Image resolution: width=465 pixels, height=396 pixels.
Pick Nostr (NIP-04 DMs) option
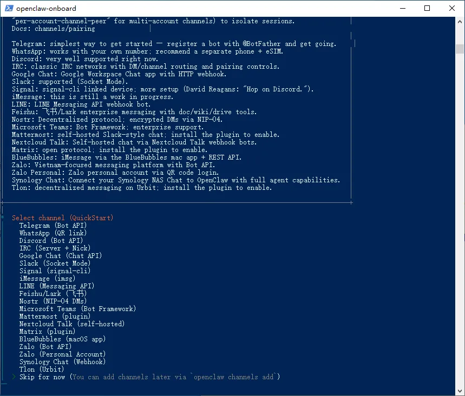53,301
